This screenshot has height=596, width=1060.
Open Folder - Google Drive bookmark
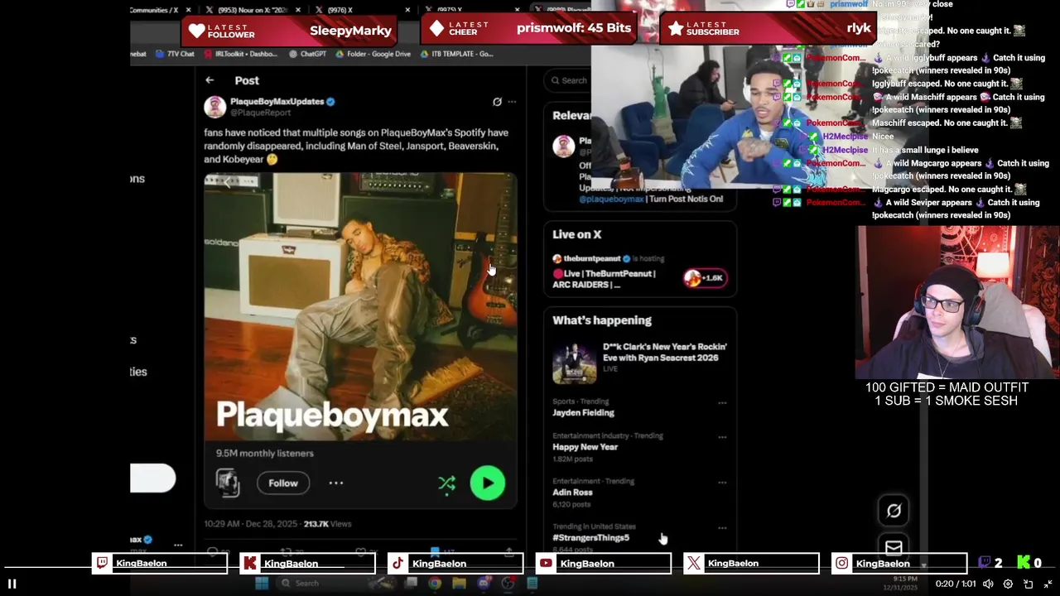(373, 54)
